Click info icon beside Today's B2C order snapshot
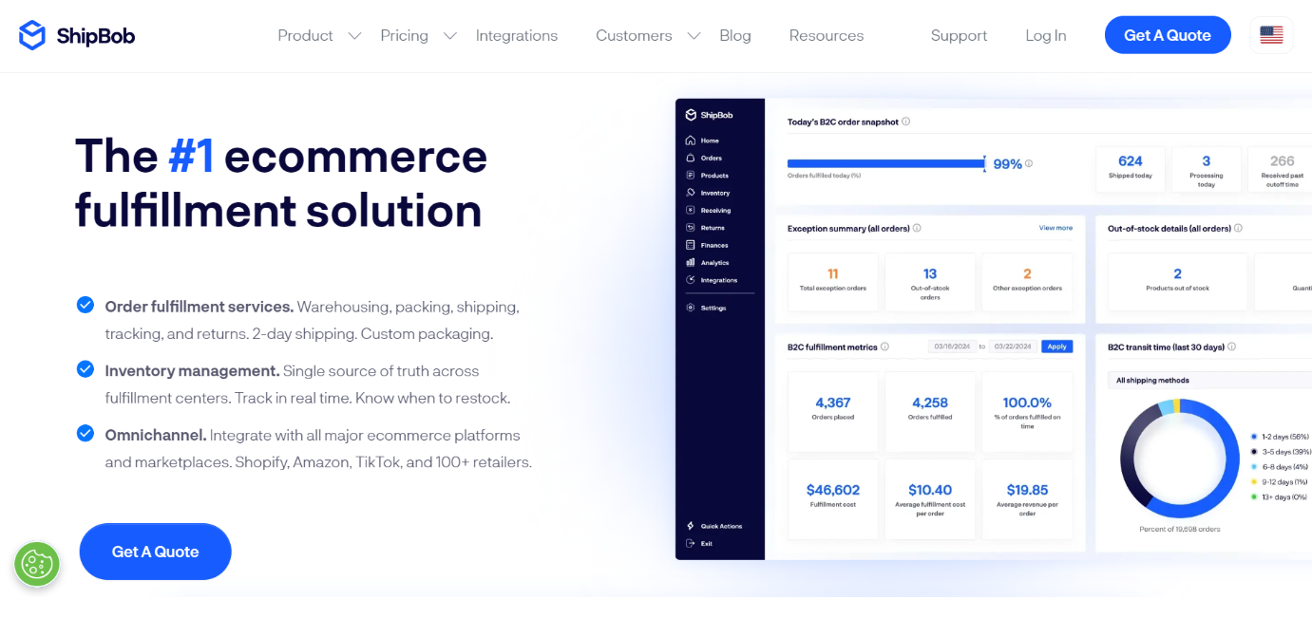 (x=905, y=122)
